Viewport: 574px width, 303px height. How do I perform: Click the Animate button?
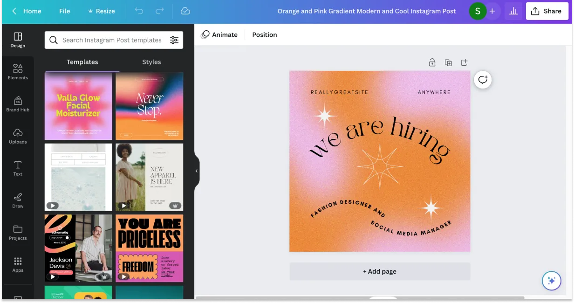219,35
